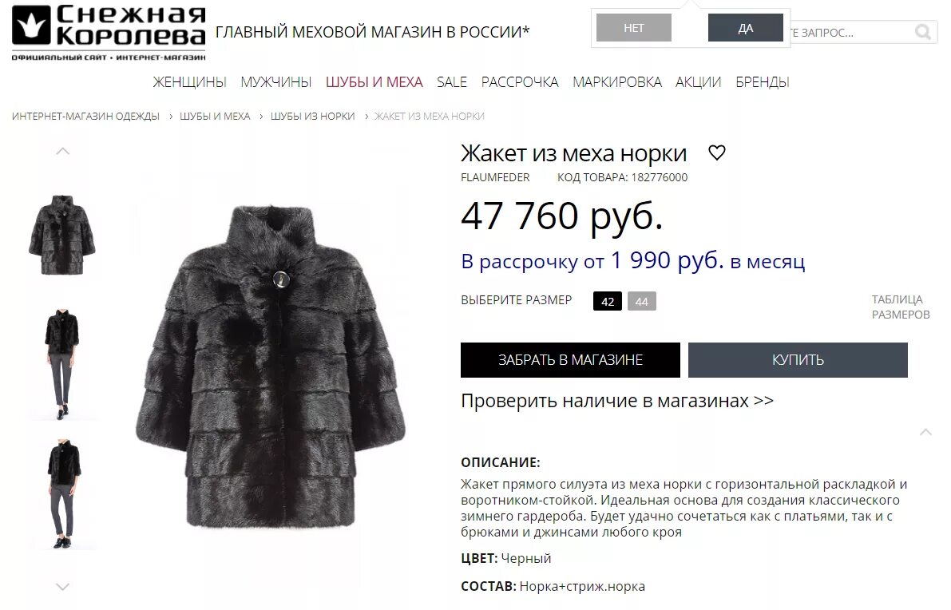Show next thumbnails with down arrow
Screen dimensions: 951x610
point(62,586)
